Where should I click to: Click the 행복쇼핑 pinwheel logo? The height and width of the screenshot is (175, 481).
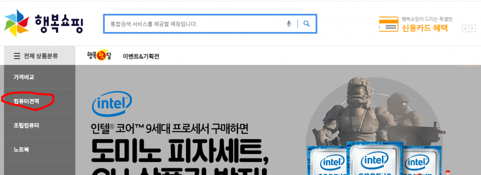[x=17, y=23]
